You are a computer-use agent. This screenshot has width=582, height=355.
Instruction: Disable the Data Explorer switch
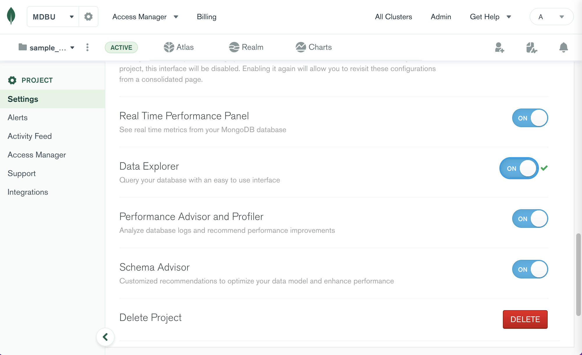[519, 168]
